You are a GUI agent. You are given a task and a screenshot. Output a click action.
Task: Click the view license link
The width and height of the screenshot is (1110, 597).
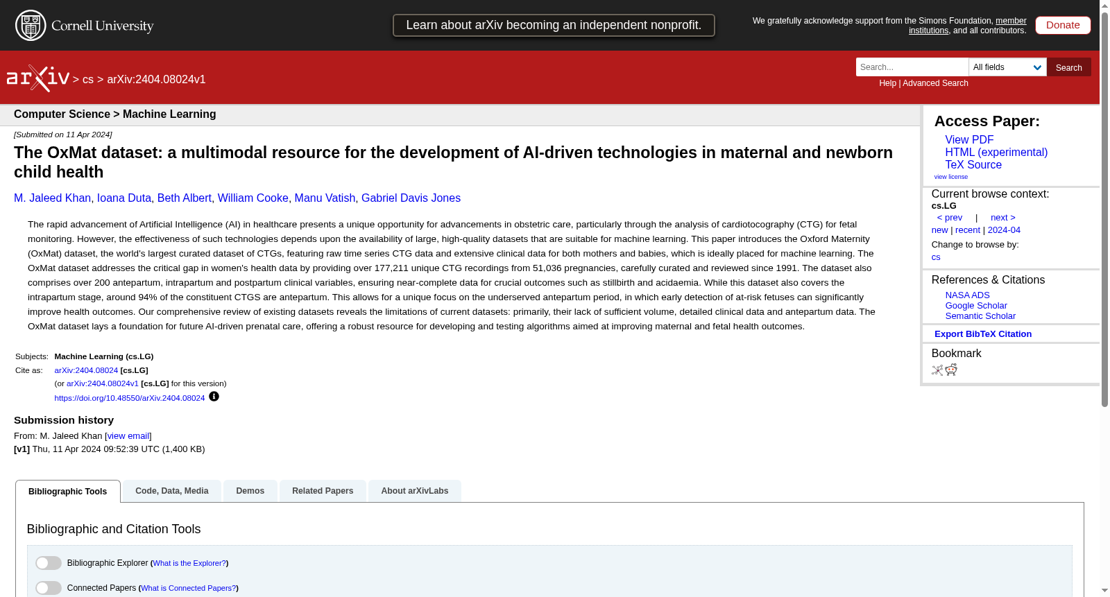(951, 177)
